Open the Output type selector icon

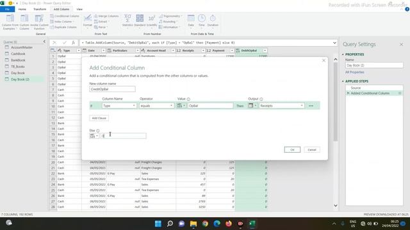coord(252,105)
